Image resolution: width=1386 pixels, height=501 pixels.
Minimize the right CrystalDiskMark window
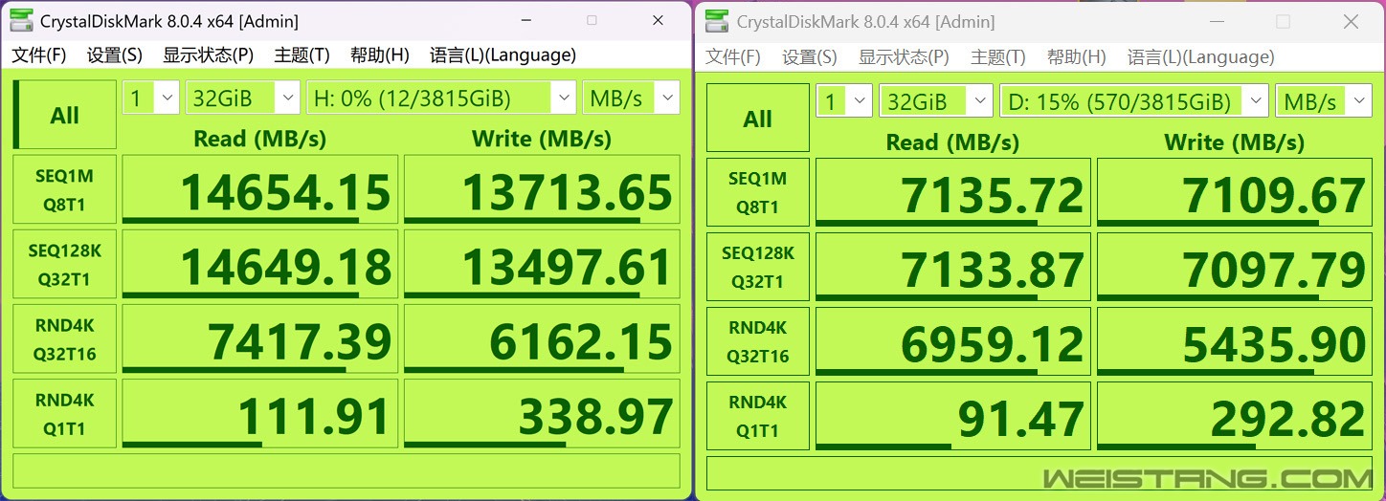[1218, 21]
